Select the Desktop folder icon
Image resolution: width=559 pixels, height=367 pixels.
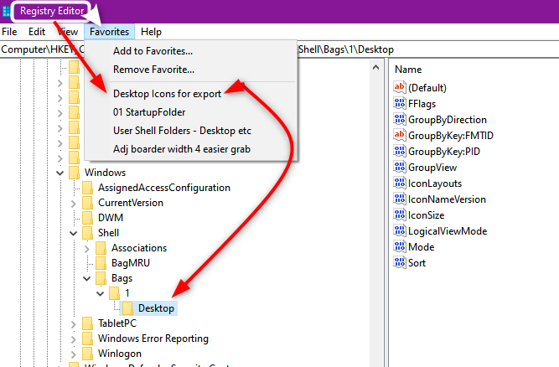tap(127, 308)
